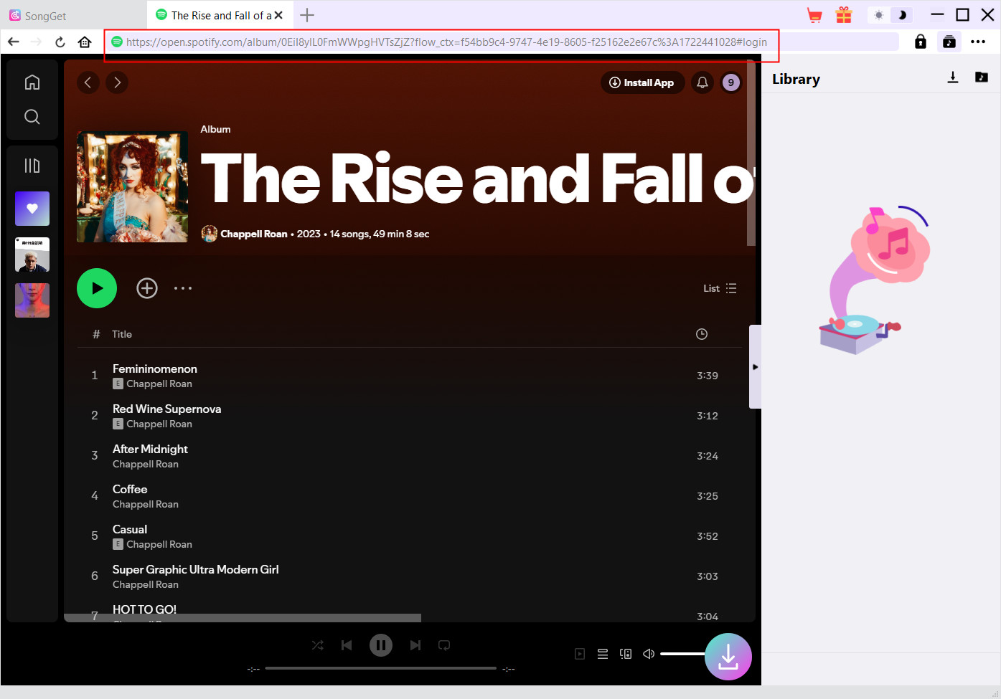The image size is (1001, 699).
Task: Switch to dark mode moon toggle
Action: point(902,15)
